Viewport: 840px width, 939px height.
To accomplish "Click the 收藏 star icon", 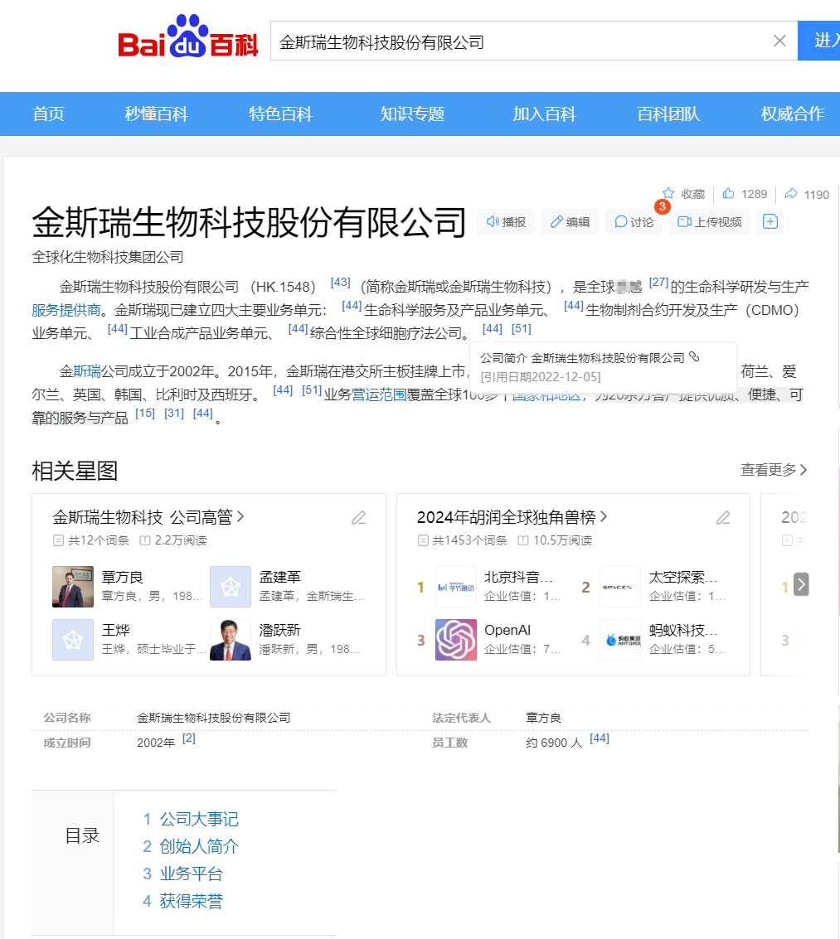I will pyautogui.click(x=668, y=194).
